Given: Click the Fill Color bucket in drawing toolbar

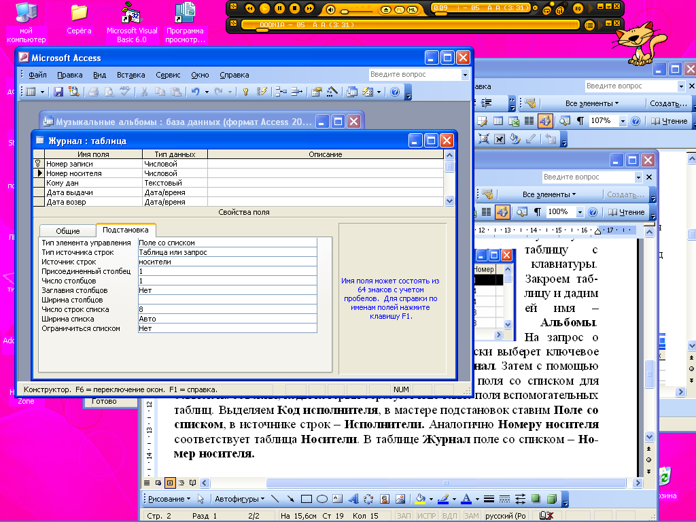Looking at the screenshot, I should tap(420, 499).
